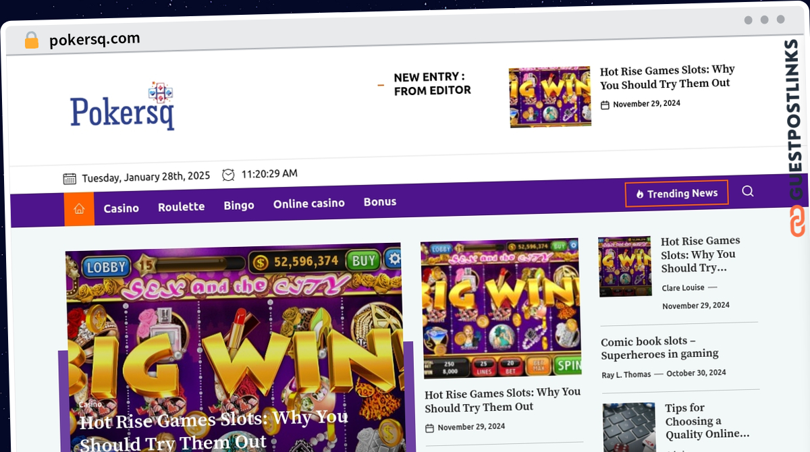The width and height of the screenshot is (810, 452).
Task: Open the Casino menu item
Action: [122, 208]
